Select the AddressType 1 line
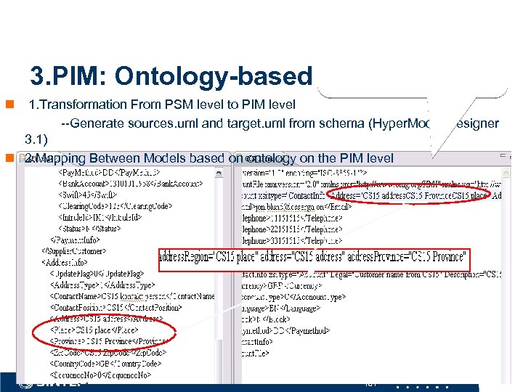The width and height of the screenshot is (523, 392). click(x=102, y=285)
